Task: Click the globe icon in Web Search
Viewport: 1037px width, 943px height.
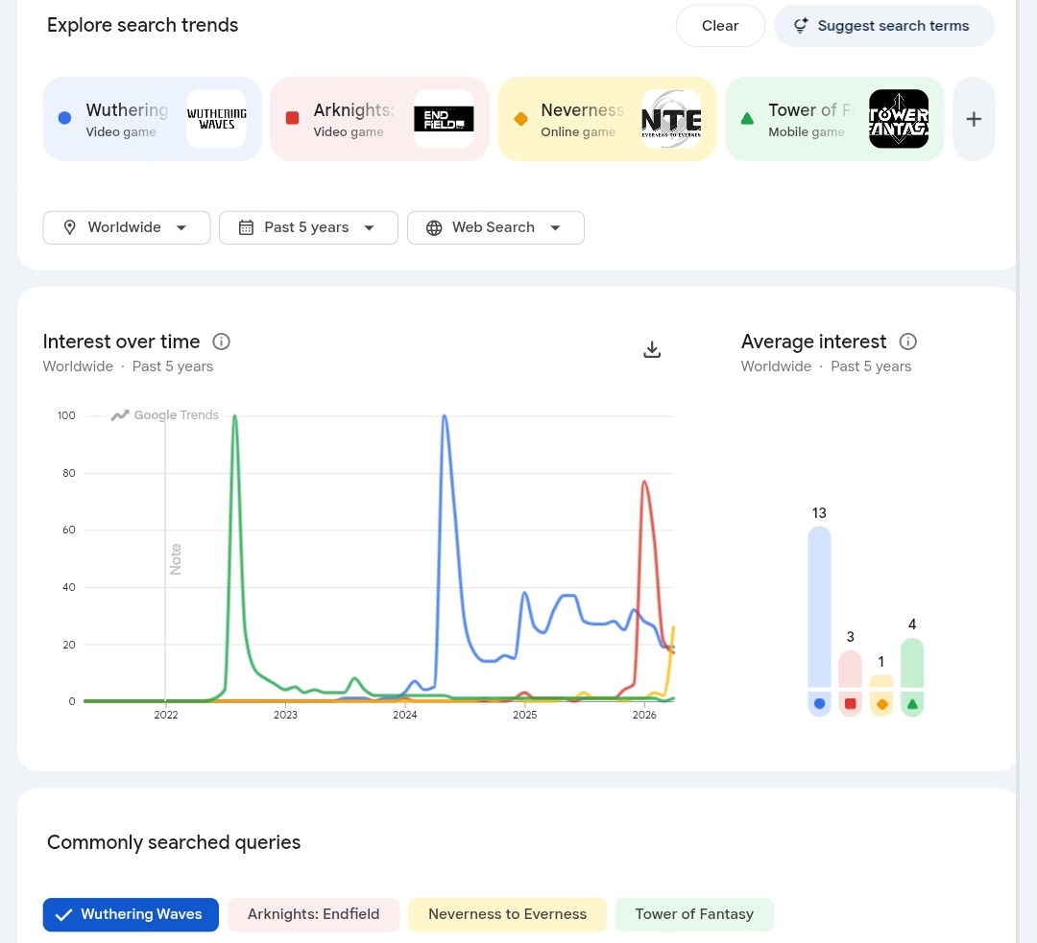Action: pos(434,227)
